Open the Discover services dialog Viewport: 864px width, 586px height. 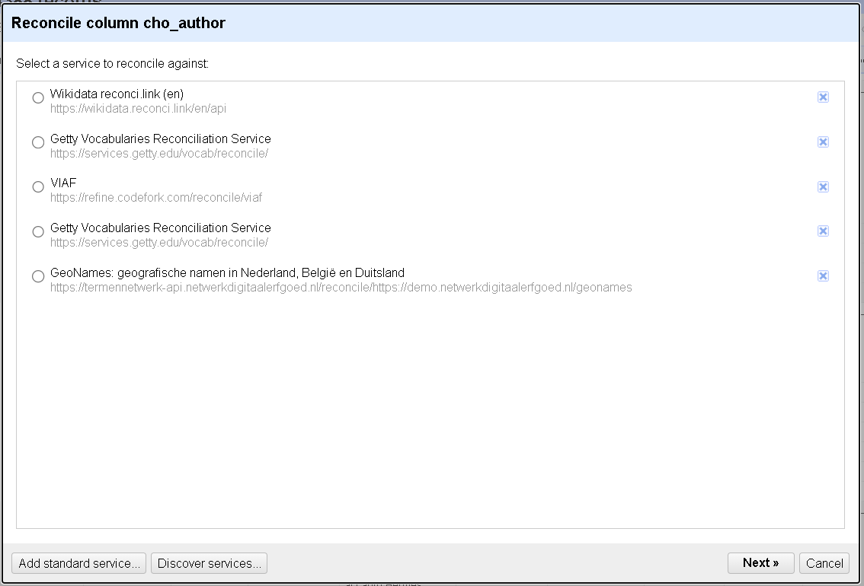[210, 563]
